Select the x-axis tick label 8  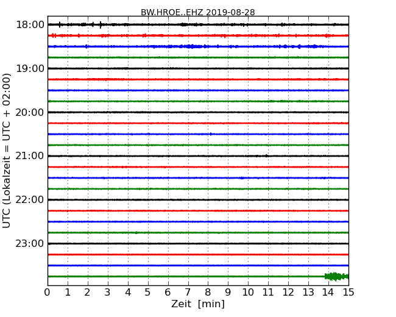[208, 293]
